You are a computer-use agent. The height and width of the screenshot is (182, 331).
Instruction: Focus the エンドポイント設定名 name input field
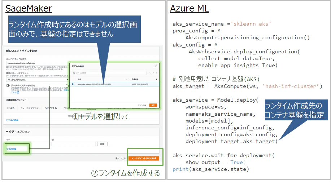[38, 63]
